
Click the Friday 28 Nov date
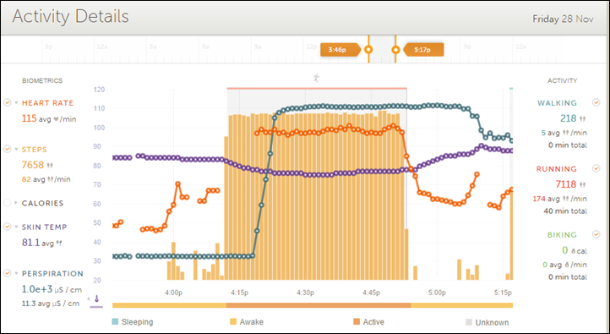pos(563,19)
